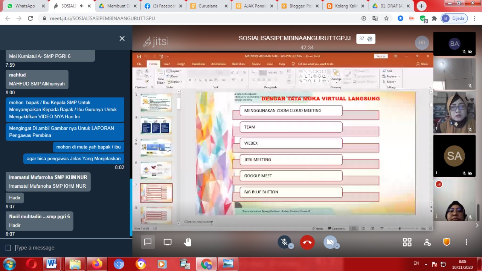Screen dimensions: 482x271
Task: Click the HD video quality indicator
Action: [x=422, y=43]
